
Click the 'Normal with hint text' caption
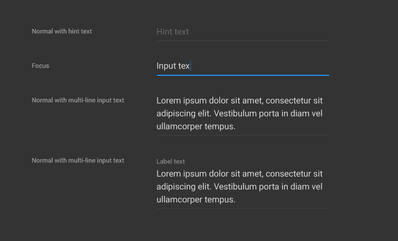pos(62,31)
